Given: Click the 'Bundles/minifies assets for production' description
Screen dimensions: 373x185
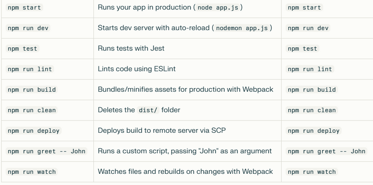Looking at the screenshot, I should point(185,89).
